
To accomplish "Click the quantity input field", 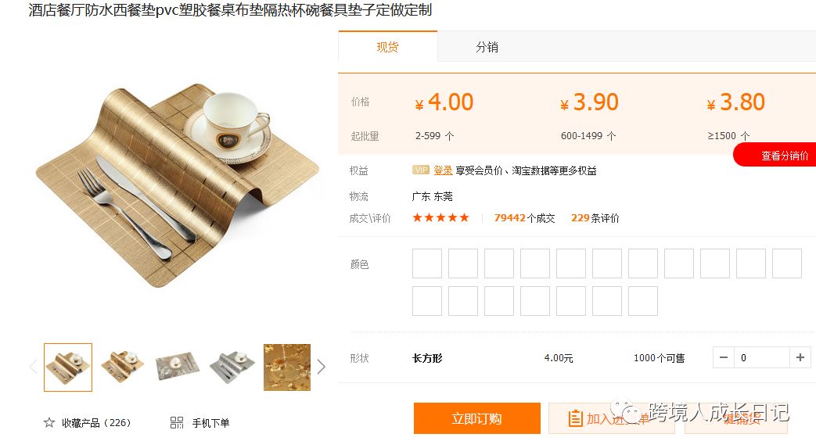I will point(762,357).
